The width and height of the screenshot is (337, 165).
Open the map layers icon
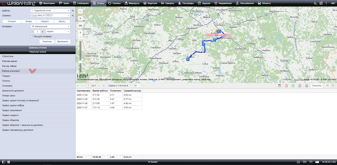pyautogui.click(x=80, y=26)
